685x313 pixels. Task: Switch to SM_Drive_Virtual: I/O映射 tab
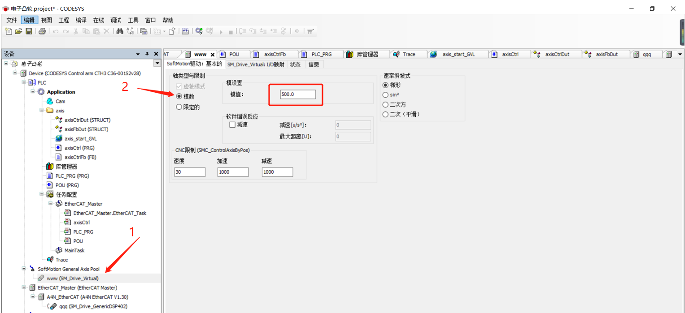pyautogui.click(x=256, y=64)
